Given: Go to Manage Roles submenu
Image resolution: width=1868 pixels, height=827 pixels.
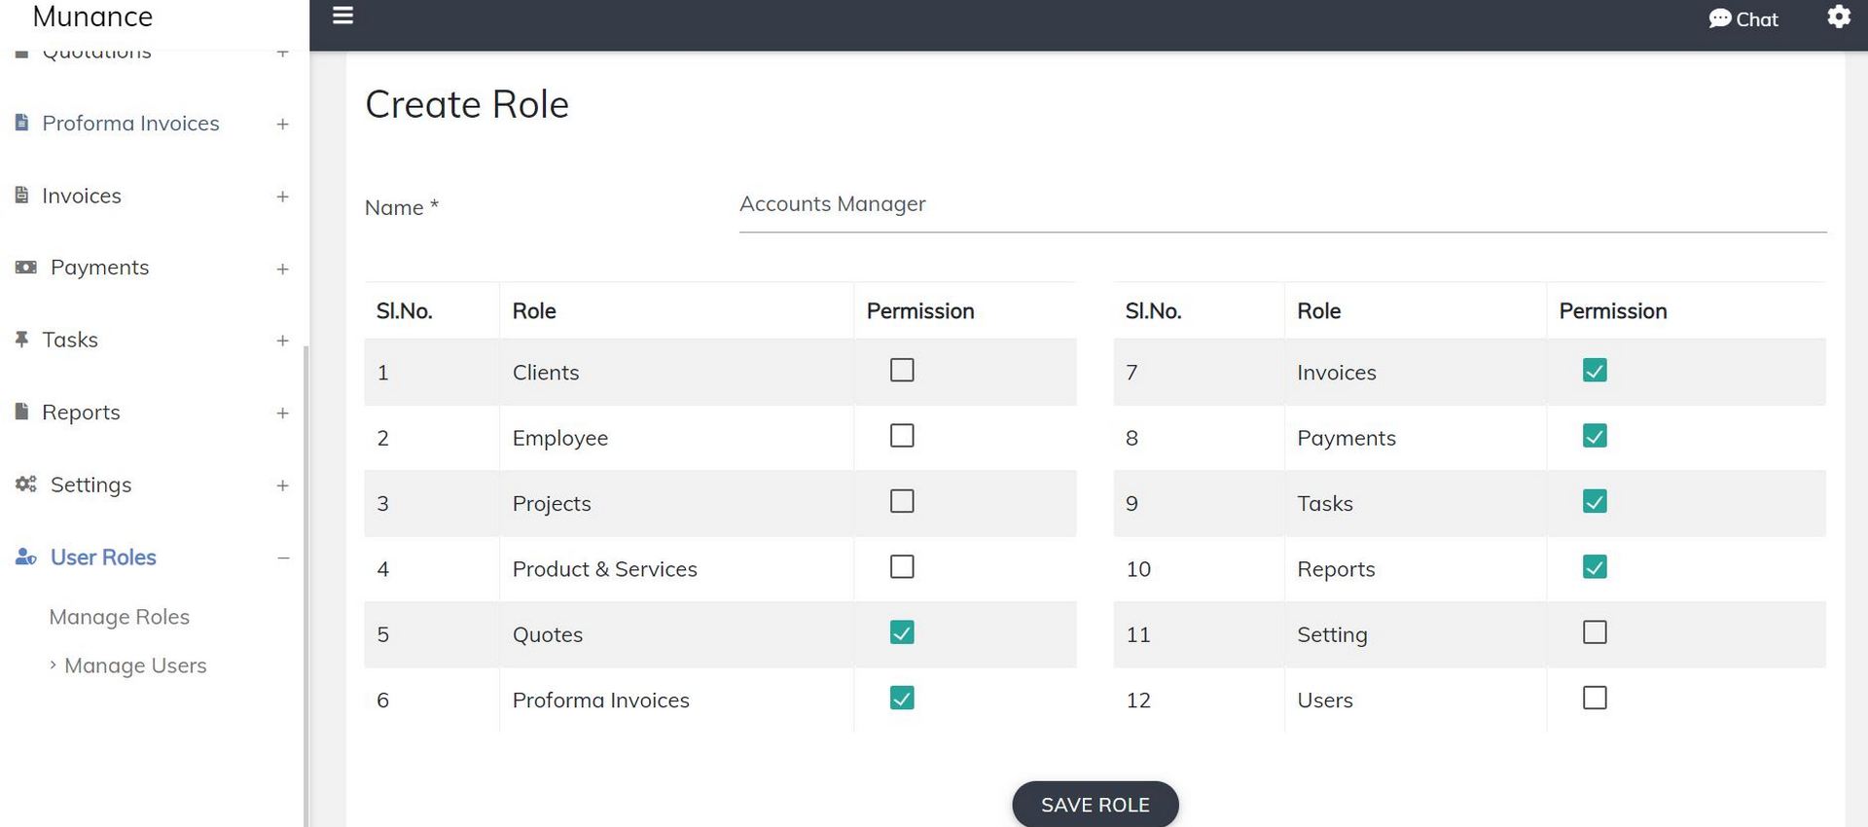Looking at the screenshot, I should 119,617.
